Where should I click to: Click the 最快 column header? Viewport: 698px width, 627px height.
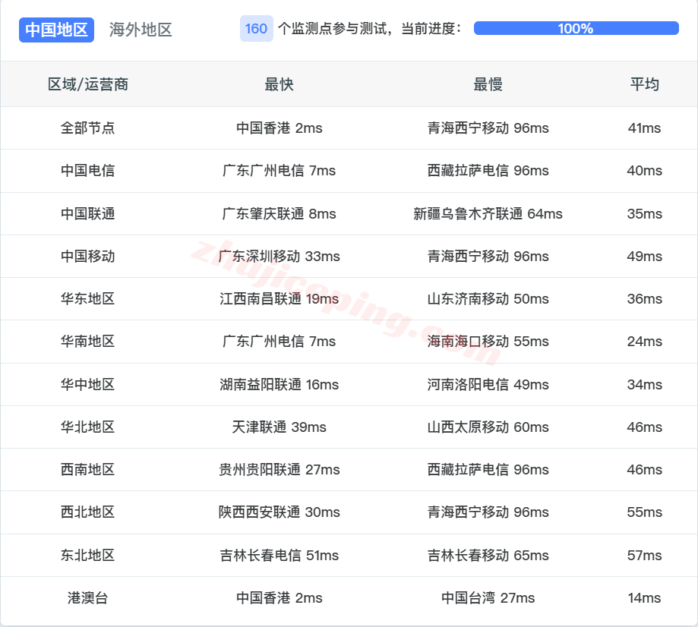(279, 84)
